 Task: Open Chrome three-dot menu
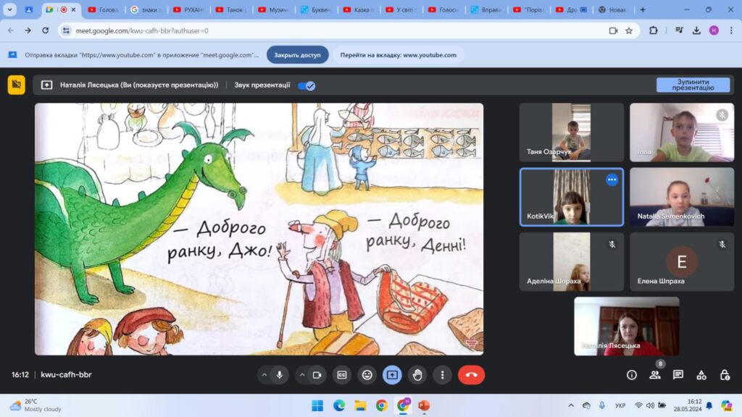(x=731, y=30)
